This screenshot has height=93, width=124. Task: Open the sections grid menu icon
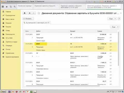[3, 7]
